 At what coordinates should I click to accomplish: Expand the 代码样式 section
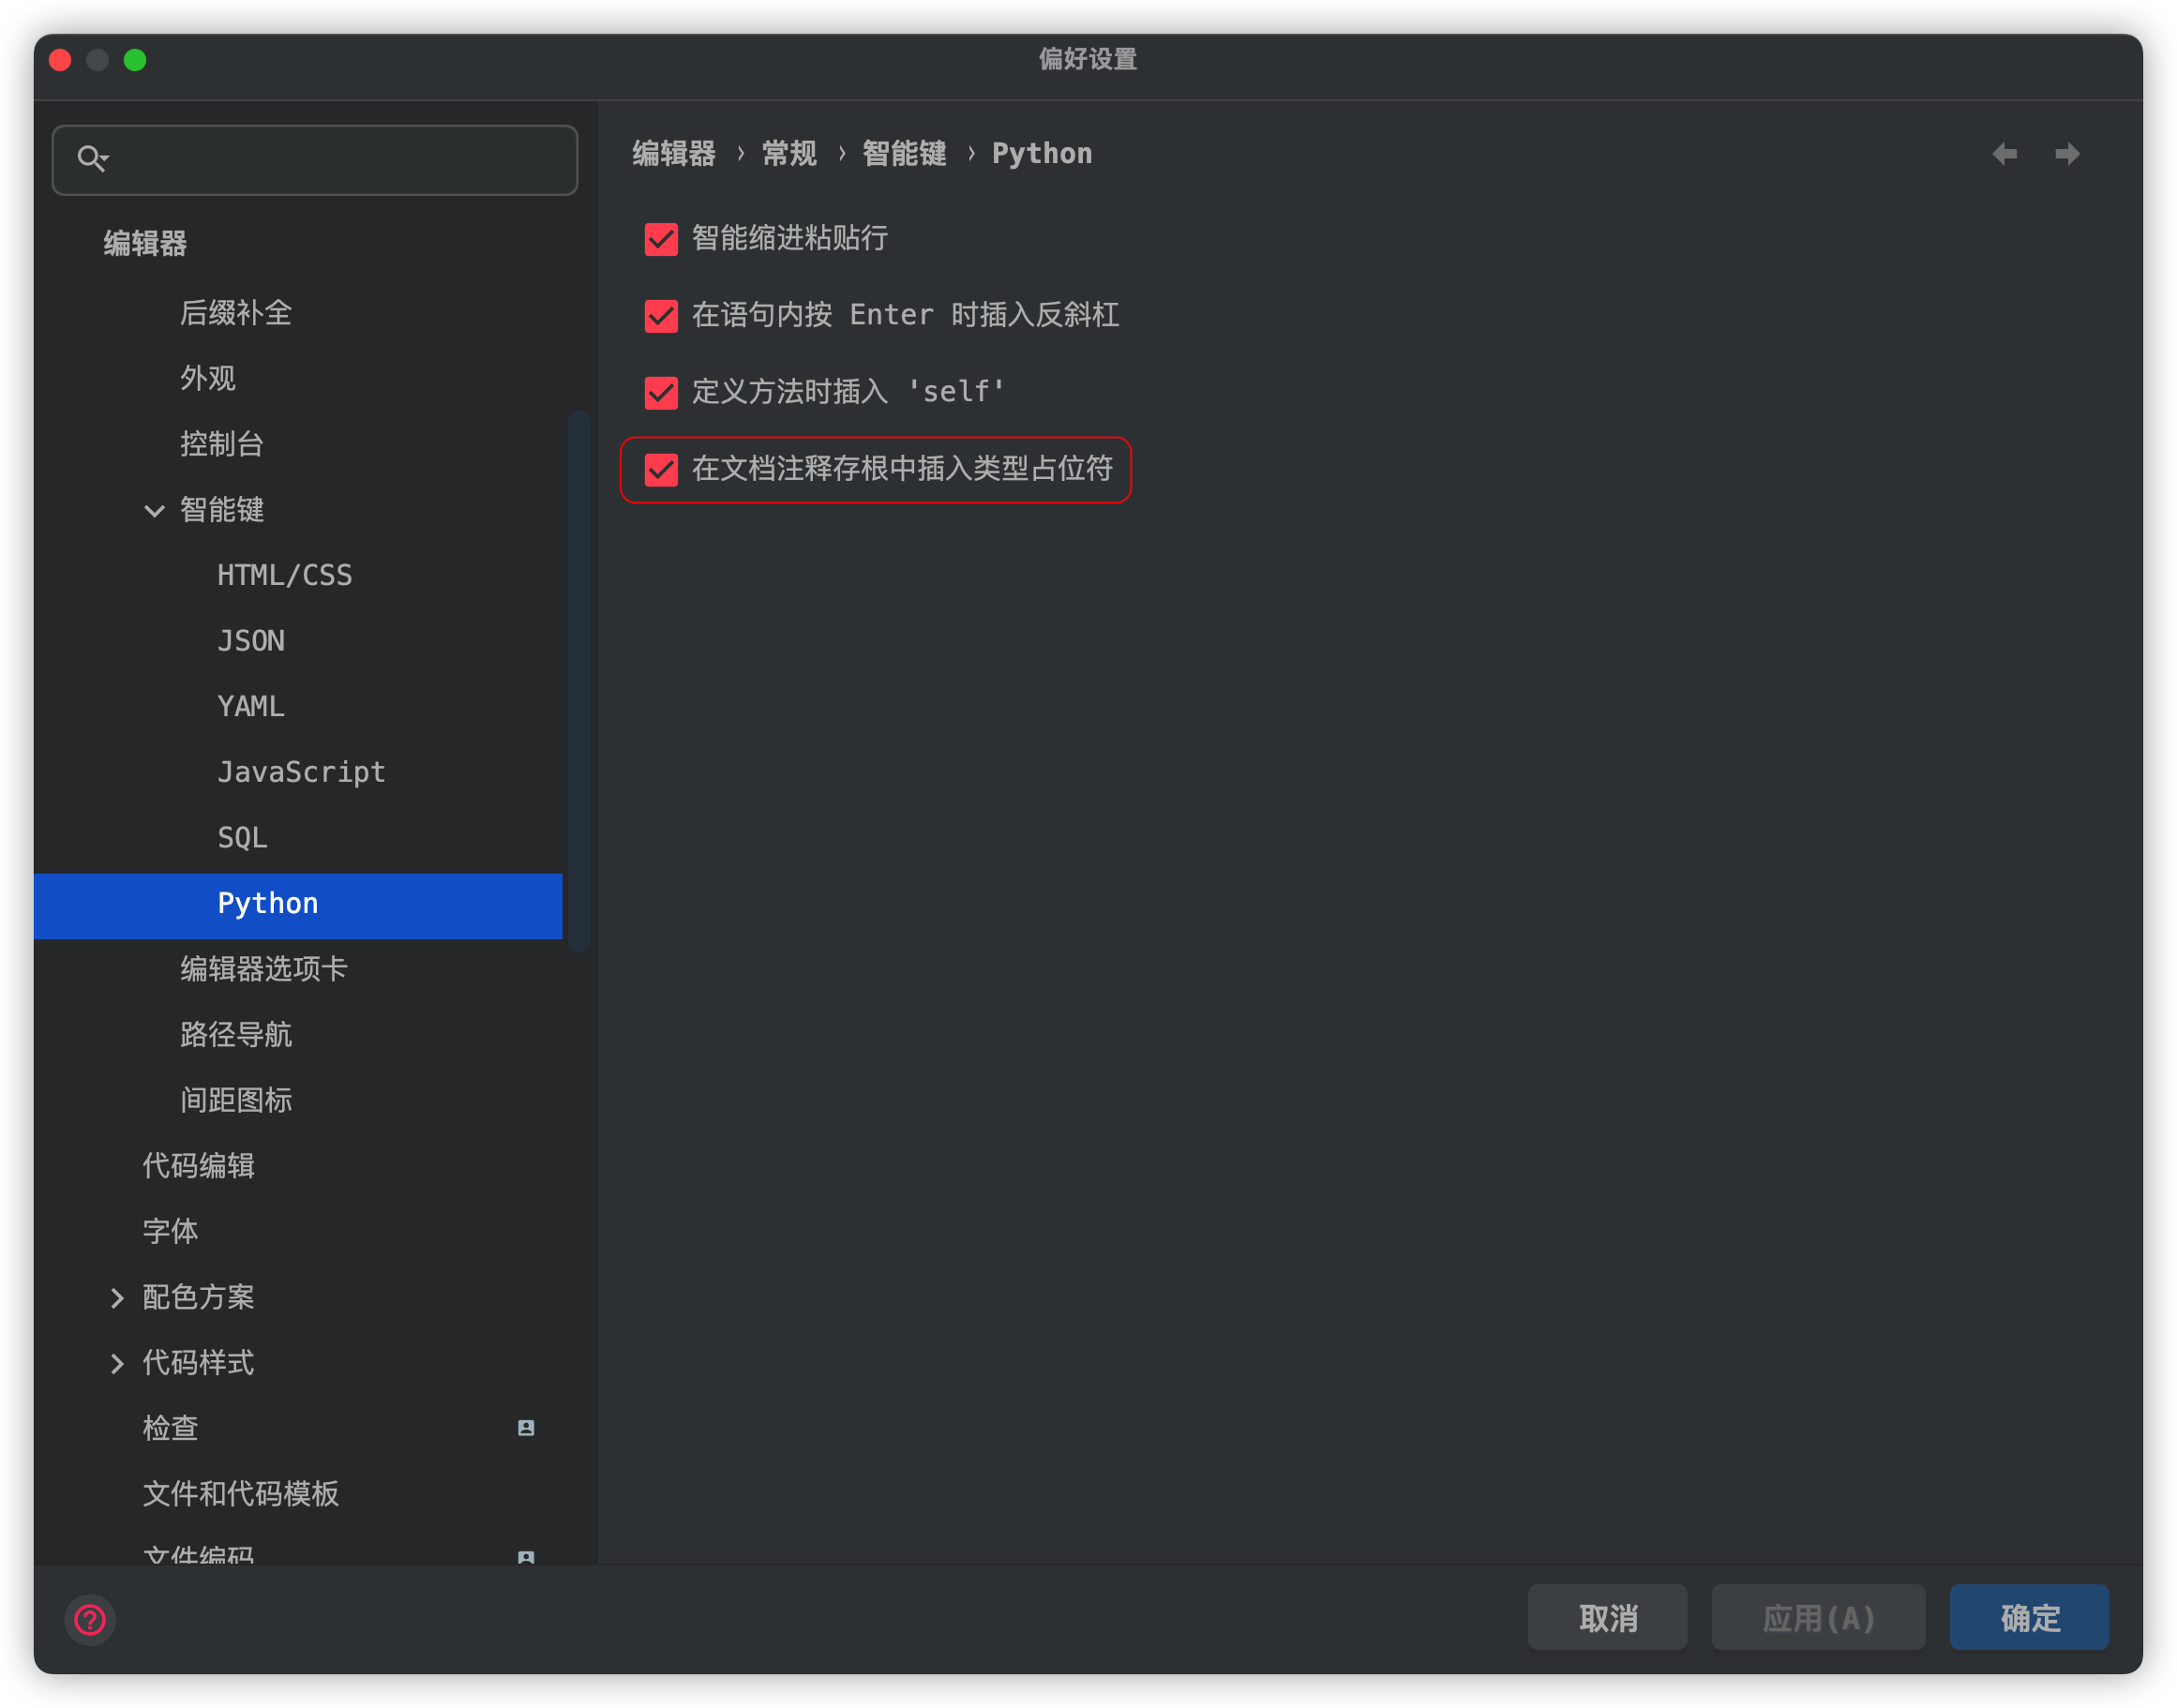point(118,1363)
